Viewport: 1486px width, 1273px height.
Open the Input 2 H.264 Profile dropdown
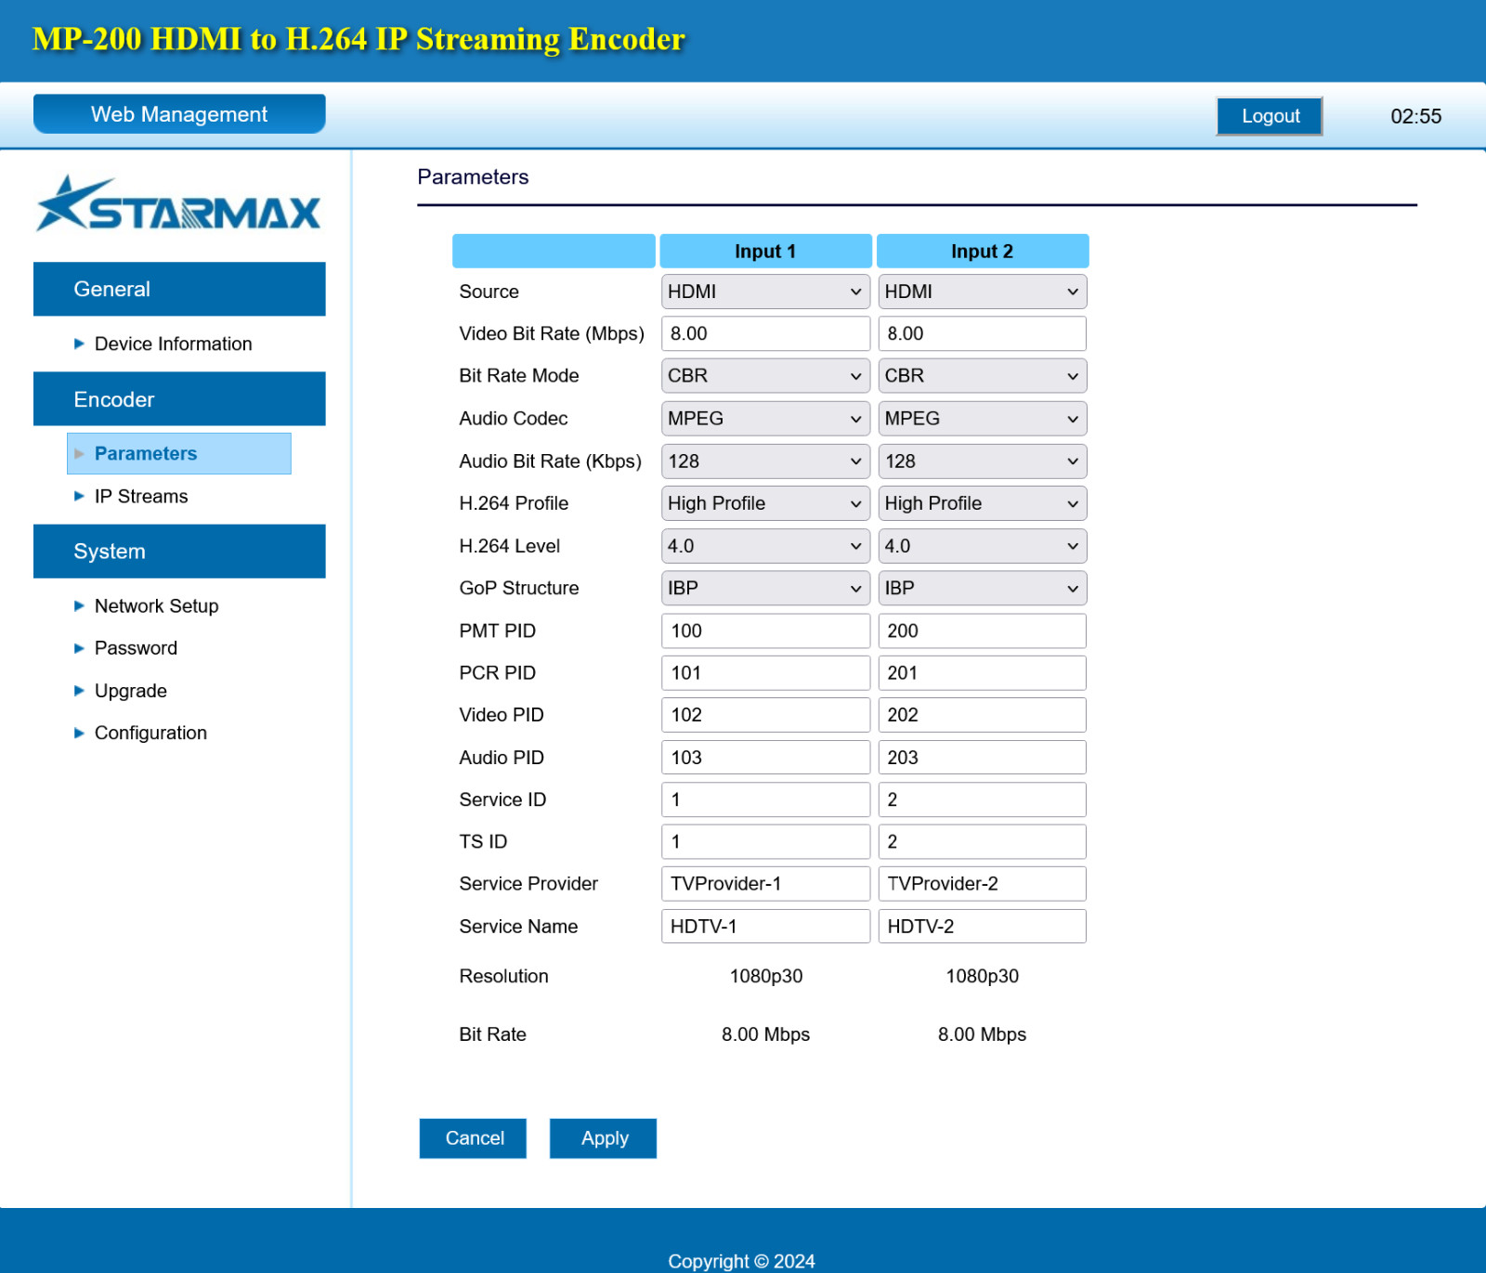982,503
